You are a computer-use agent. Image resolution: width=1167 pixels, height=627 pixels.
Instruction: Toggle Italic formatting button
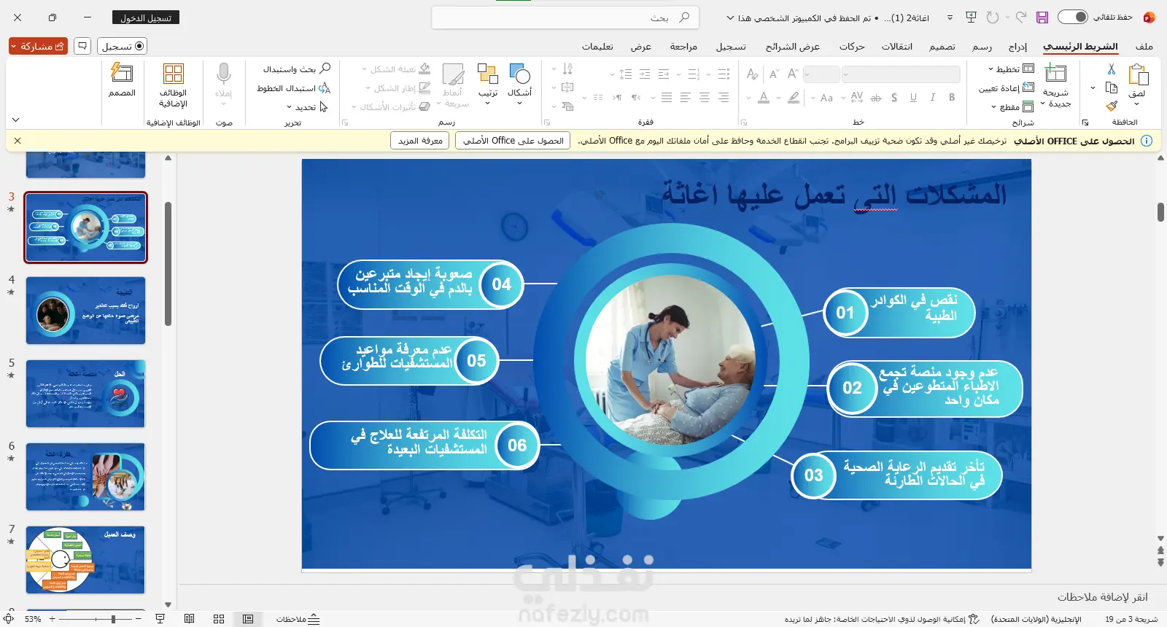932,97
